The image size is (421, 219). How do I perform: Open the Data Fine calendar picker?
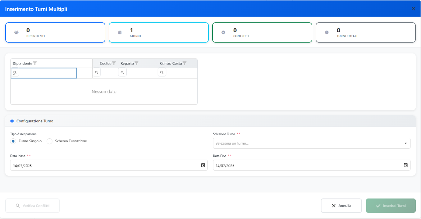click(x=406, y=165)
